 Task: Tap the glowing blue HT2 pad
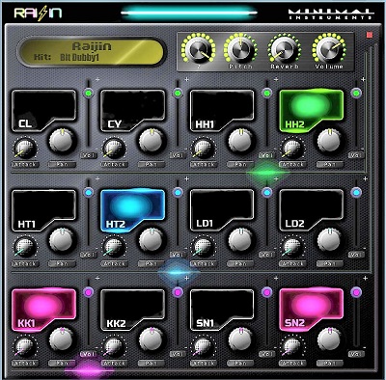tap(133, 210)
